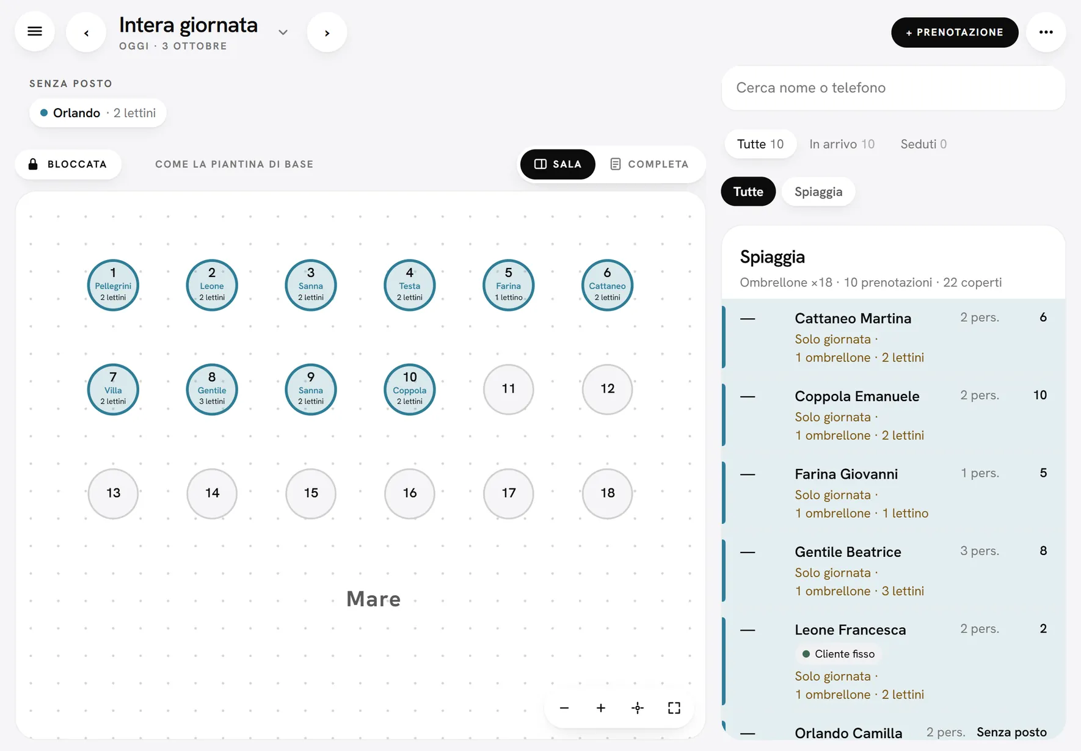Click the zoom in plus icon
1081x751 pixels.
pyautogui.click(x=601, y=708)
